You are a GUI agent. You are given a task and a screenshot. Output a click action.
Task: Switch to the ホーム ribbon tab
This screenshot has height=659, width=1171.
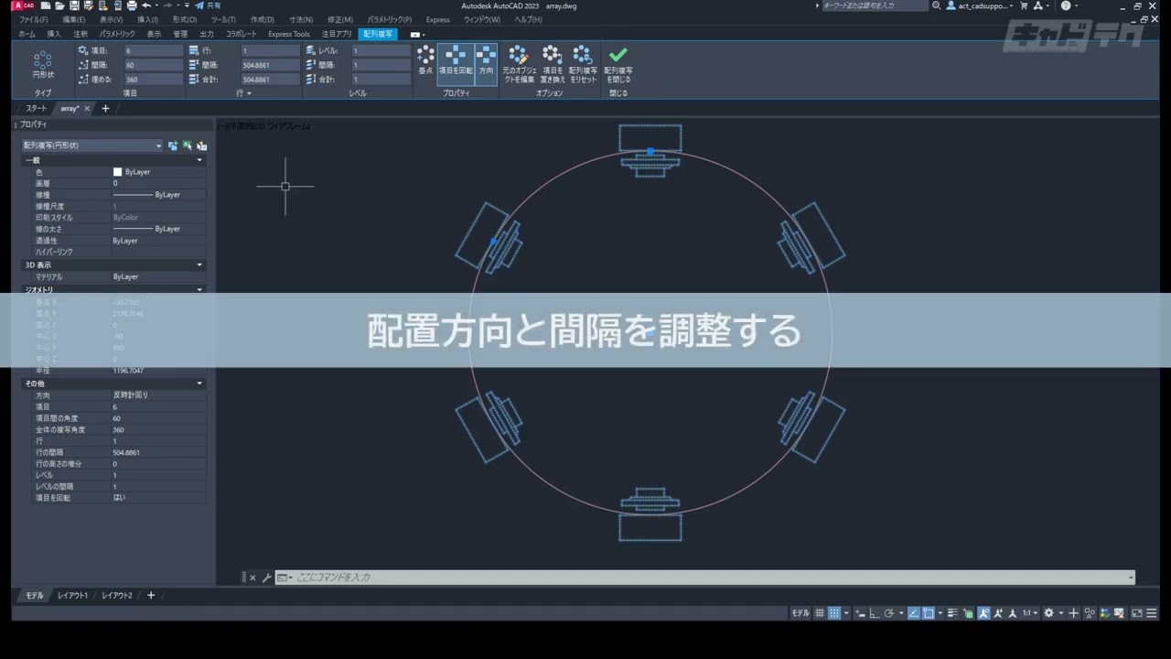coord(27,34)
